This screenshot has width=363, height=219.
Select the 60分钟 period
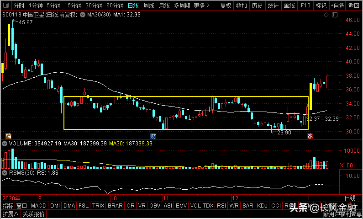115,5
